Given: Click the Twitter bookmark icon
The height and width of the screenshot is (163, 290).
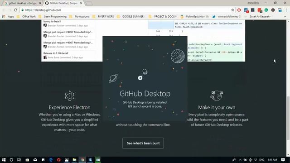Looking at the screenshot, I should [x=214, y=16].
